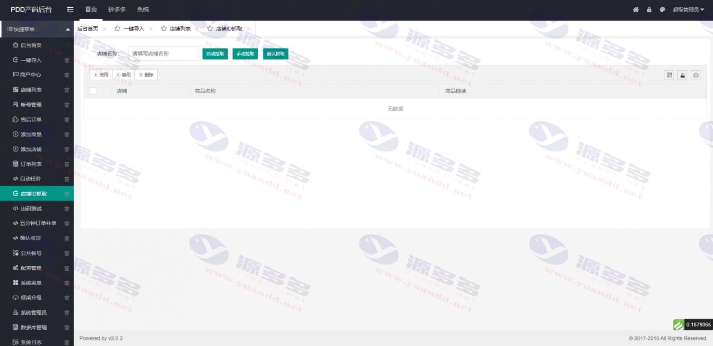This screenshot has height=346, width=713.
Task: Switch to 系统 top navigation
Action: [x=143, y=9]
